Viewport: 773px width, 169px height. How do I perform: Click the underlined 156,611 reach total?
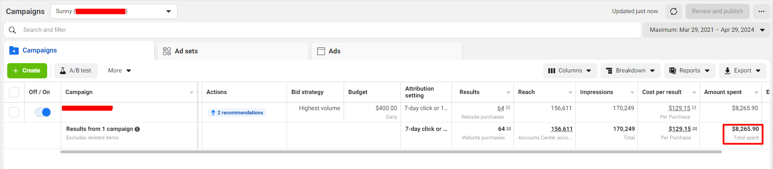561,129
